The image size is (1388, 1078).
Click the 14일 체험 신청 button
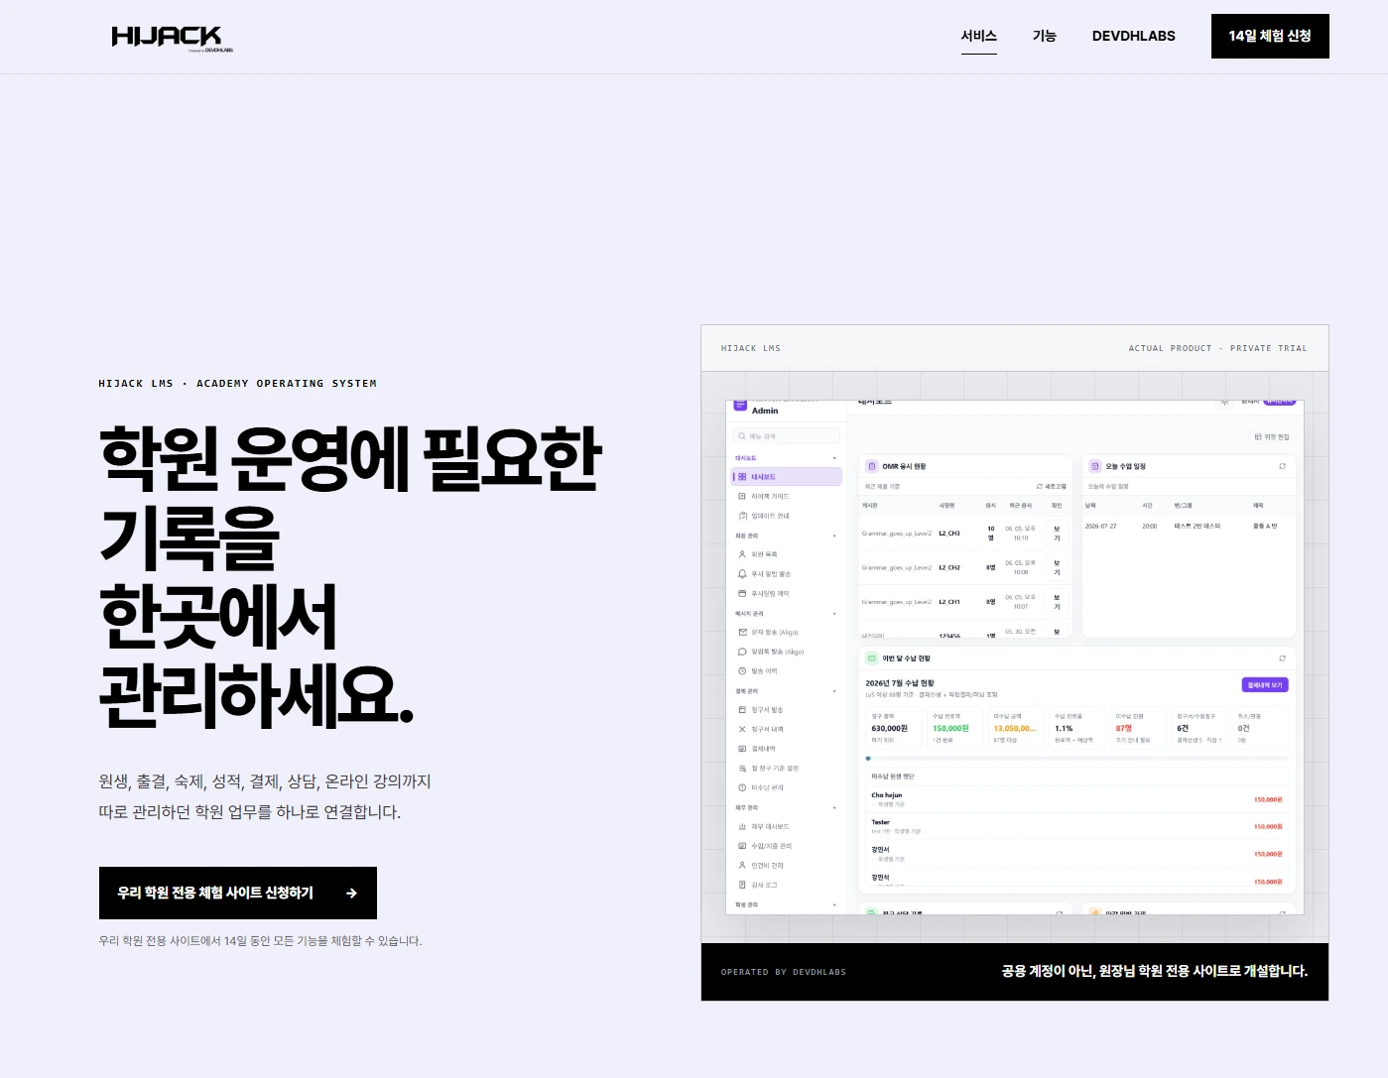[1270, 36]
